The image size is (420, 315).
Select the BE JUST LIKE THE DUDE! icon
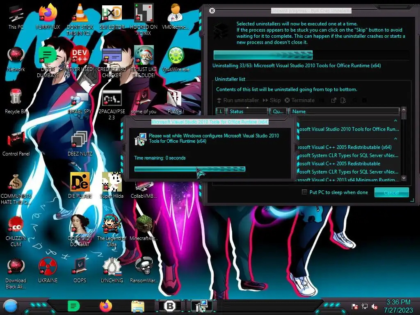[x=144, y=62]
